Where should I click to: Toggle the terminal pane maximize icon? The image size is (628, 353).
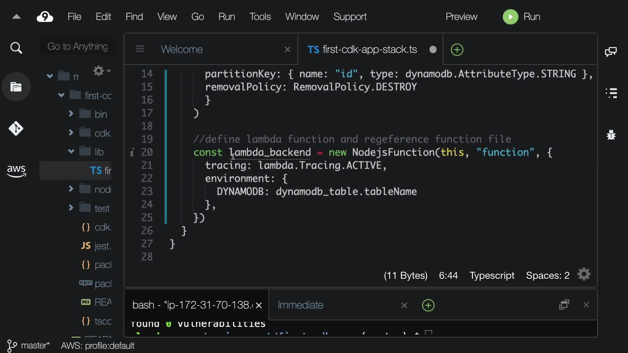564,305
